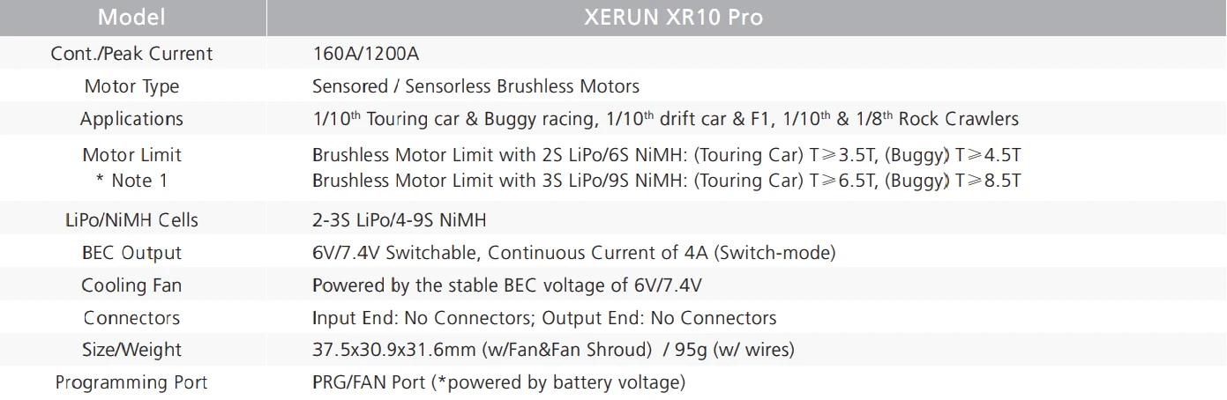Click the Model header cell
The width and height of the screenshot is (1227, 400).
point(132,18)
